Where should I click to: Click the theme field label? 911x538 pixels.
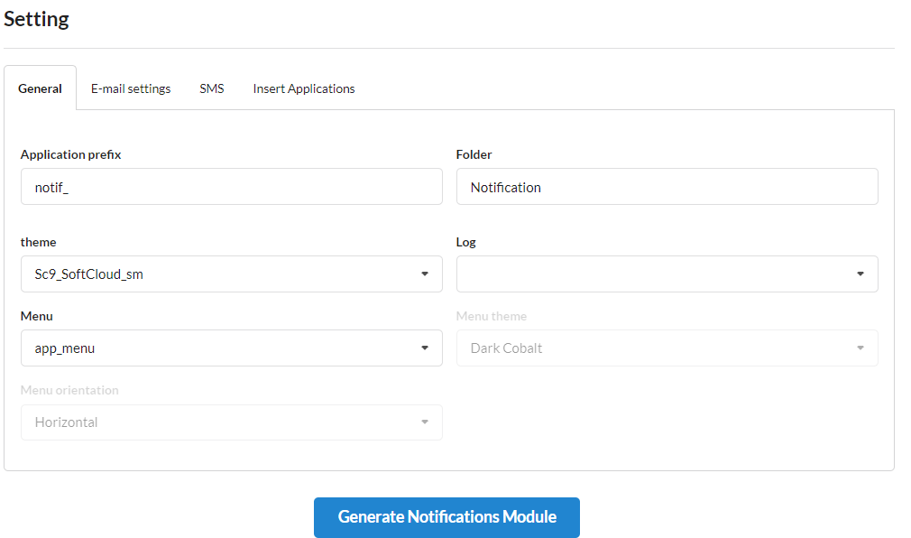pos(39,242)
